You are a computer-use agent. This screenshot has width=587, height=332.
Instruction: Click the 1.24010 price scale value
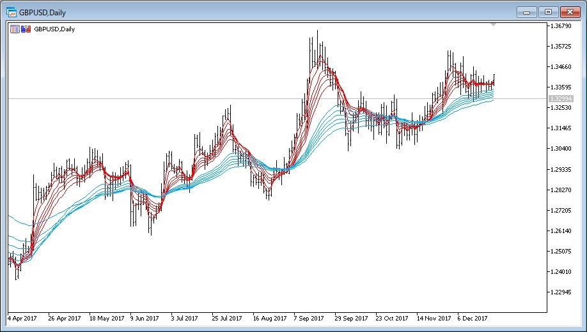560,271
